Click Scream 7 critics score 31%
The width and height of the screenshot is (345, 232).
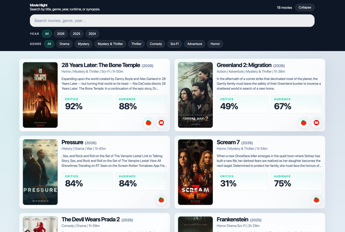242,181
